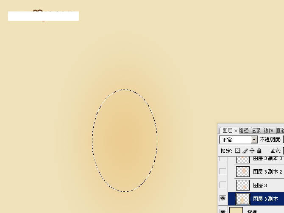
Task: Toggle lock image pixels brush icon
Action: (x=245, y=151)
